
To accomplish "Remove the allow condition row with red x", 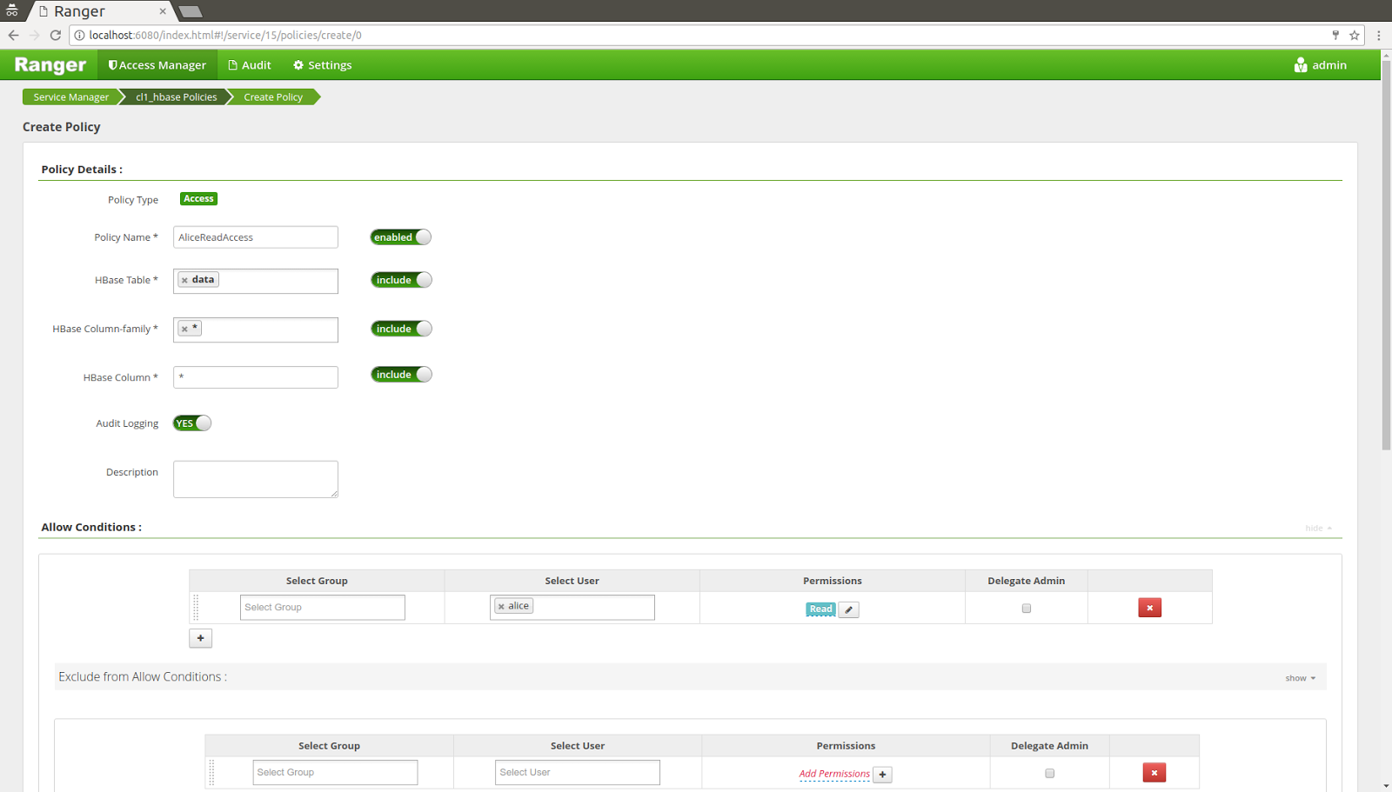I will 1149,608.
